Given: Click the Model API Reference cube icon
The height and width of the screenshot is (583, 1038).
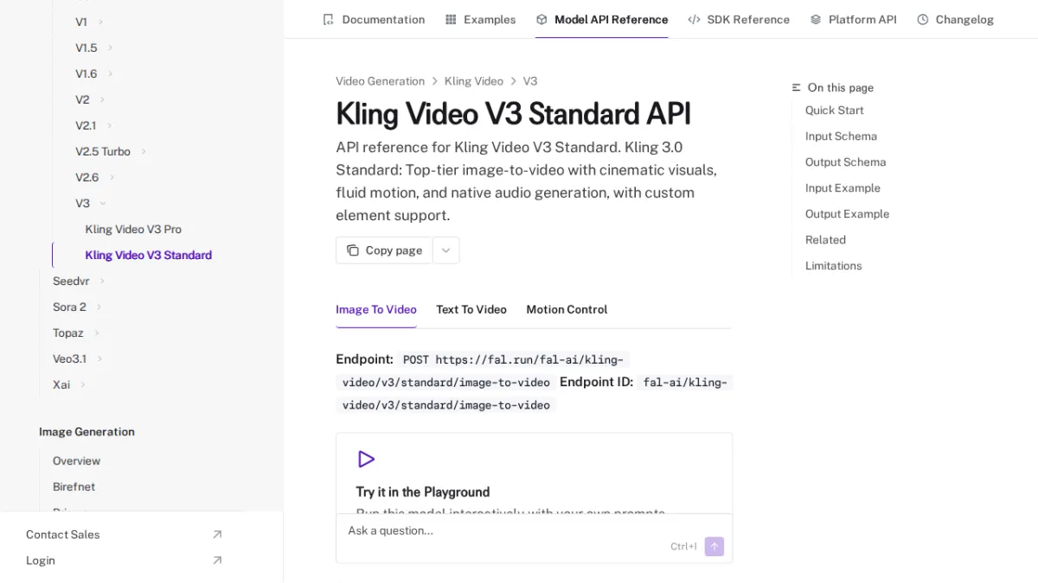Looking at the screenshot, I should [x=541, y=19].
